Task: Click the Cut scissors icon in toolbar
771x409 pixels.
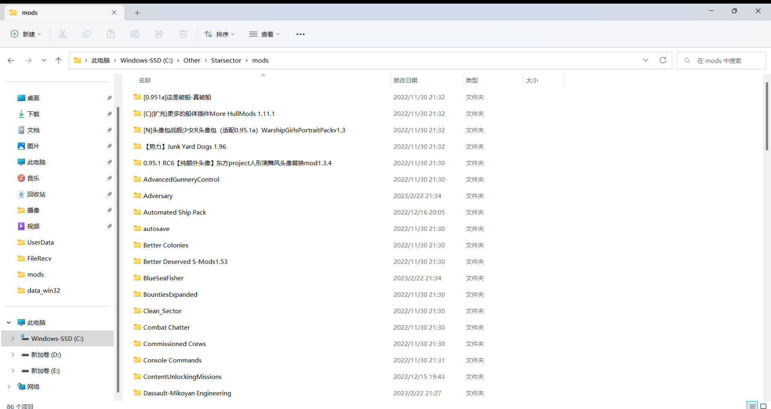Action: click(63, 34)
